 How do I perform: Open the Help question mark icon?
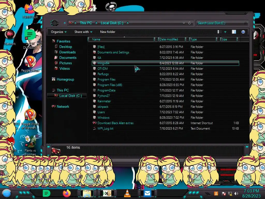[x=243, y=32]
